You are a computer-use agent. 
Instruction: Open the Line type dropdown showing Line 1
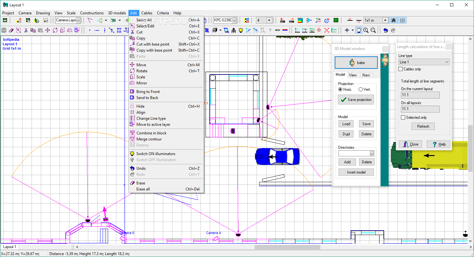coord(424,62)
